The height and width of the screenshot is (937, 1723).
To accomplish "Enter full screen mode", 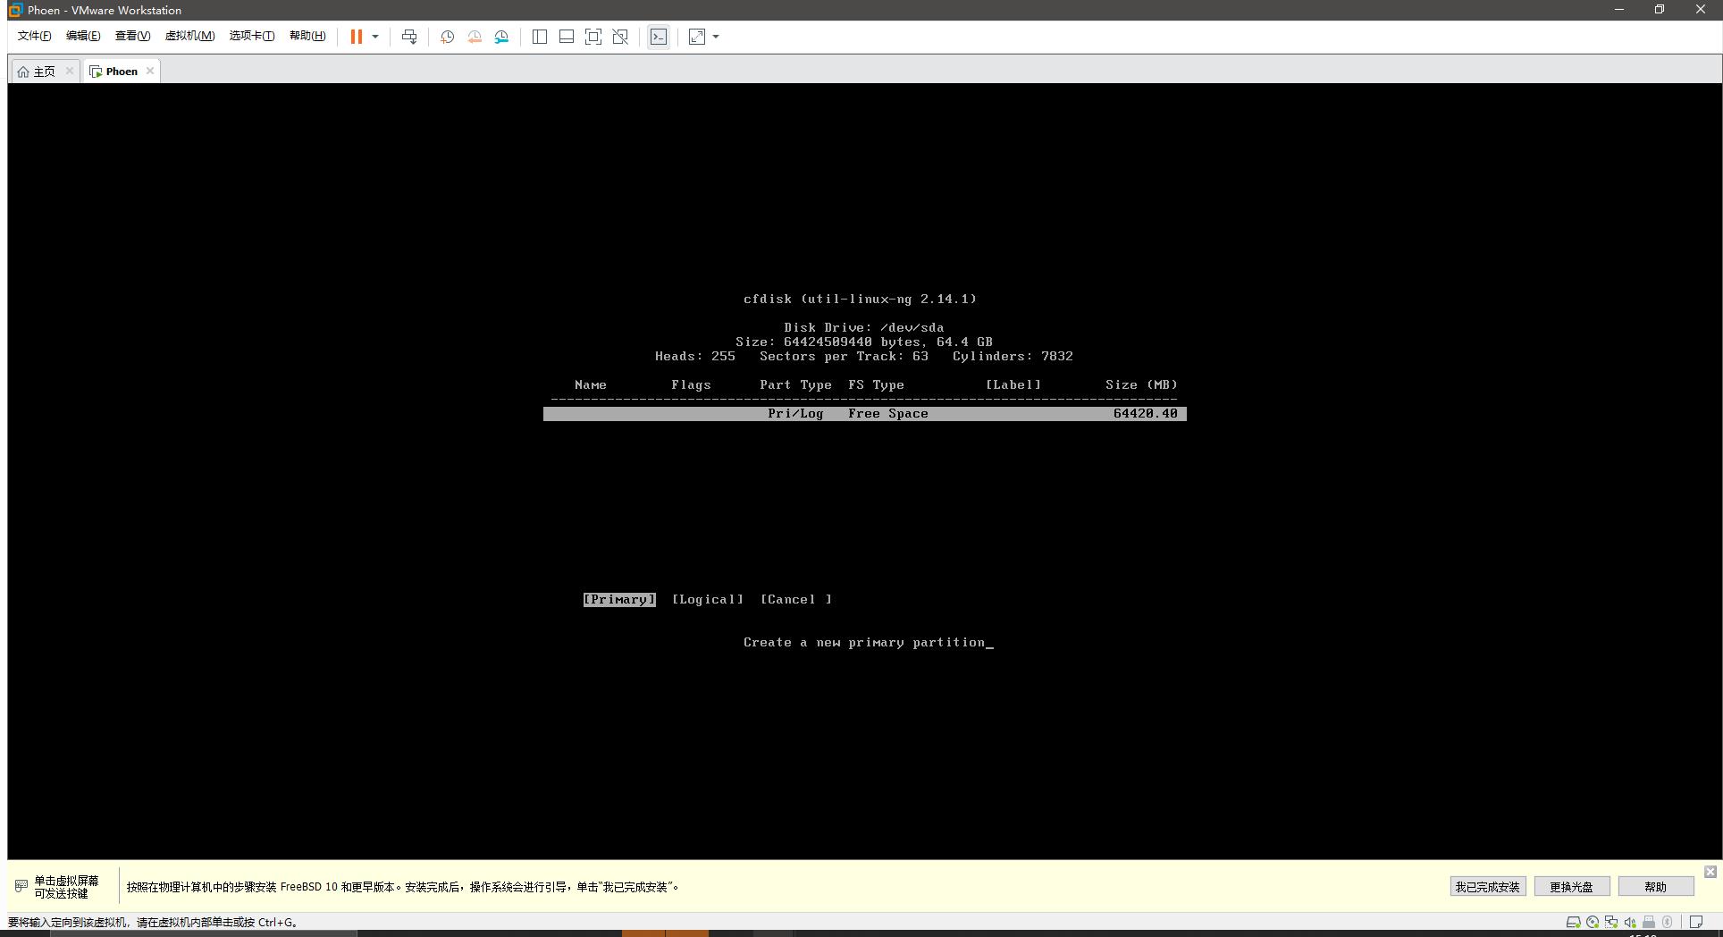I will (x=593, y=37).
